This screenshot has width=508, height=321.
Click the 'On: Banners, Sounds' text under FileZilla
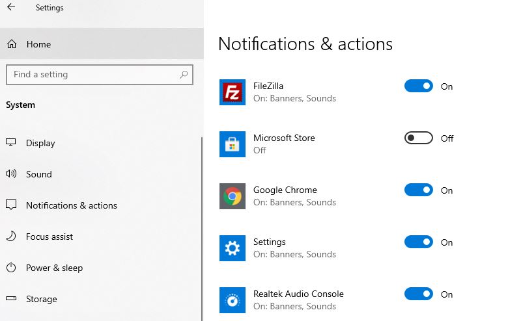pos(294,98)
